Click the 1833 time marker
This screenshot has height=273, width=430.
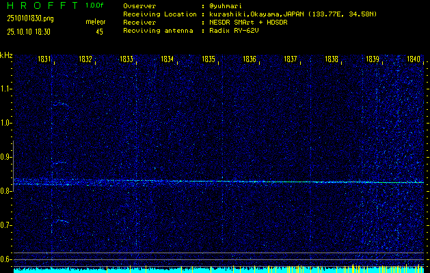coord(126,59)
